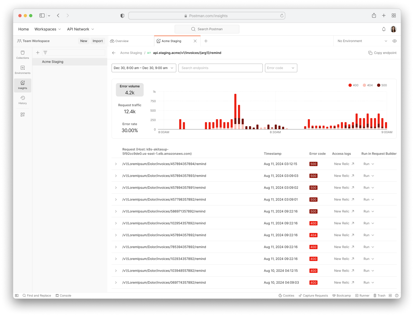This screenshot has width=414, height=316.
Task: Expand the invoices/586971357892 request row
Action: click(116, 211)
